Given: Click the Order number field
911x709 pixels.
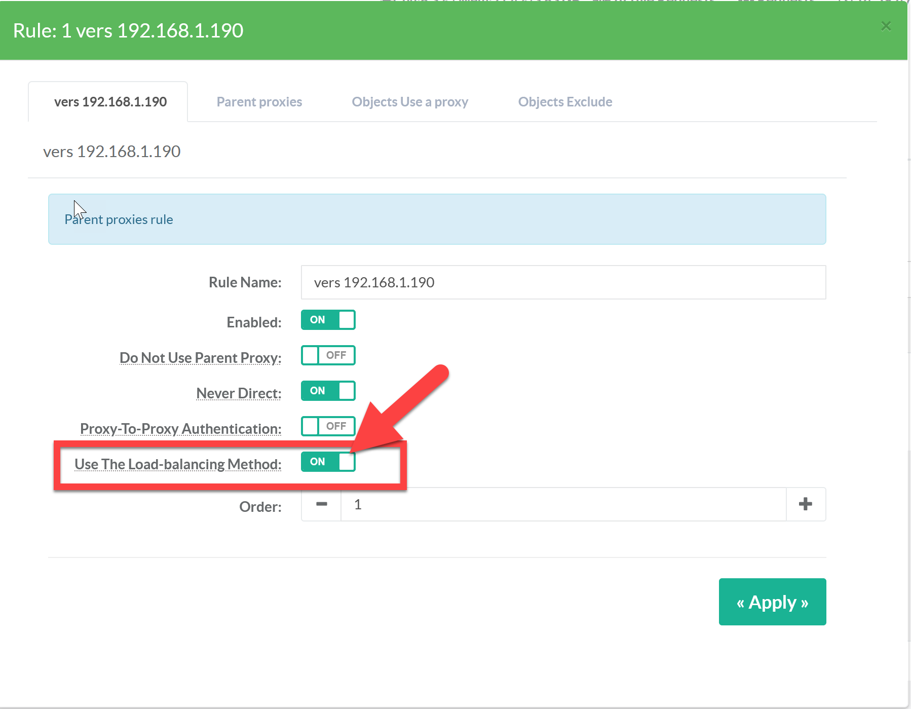Looking at the screenshot, I should (563, 504).
